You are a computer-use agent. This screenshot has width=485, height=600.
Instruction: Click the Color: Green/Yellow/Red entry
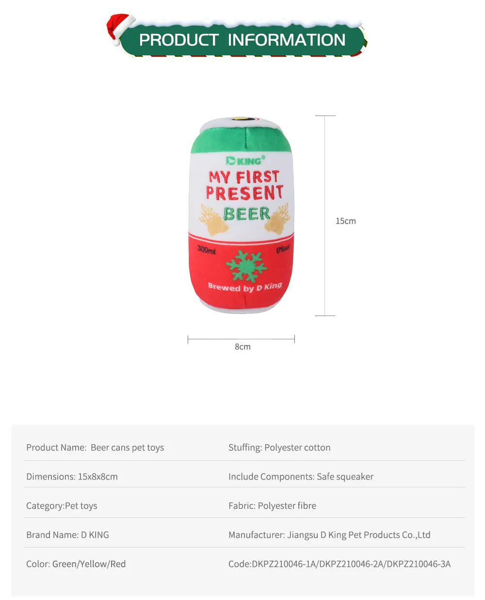(x=76, y=564)
